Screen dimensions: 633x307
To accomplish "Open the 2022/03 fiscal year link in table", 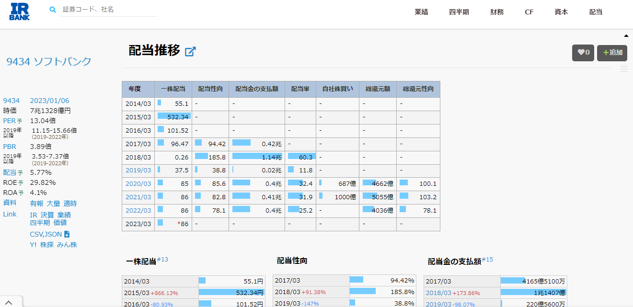I will (138, 210).
